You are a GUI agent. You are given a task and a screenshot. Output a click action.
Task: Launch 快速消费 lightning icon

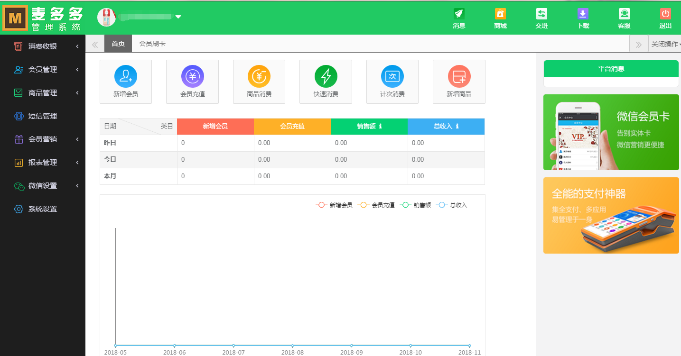[x=326, y=76]
